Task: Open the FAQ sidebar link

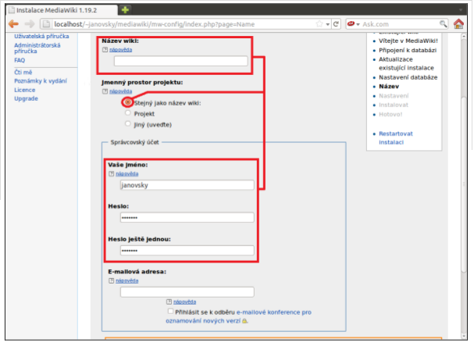Action: 20,60
